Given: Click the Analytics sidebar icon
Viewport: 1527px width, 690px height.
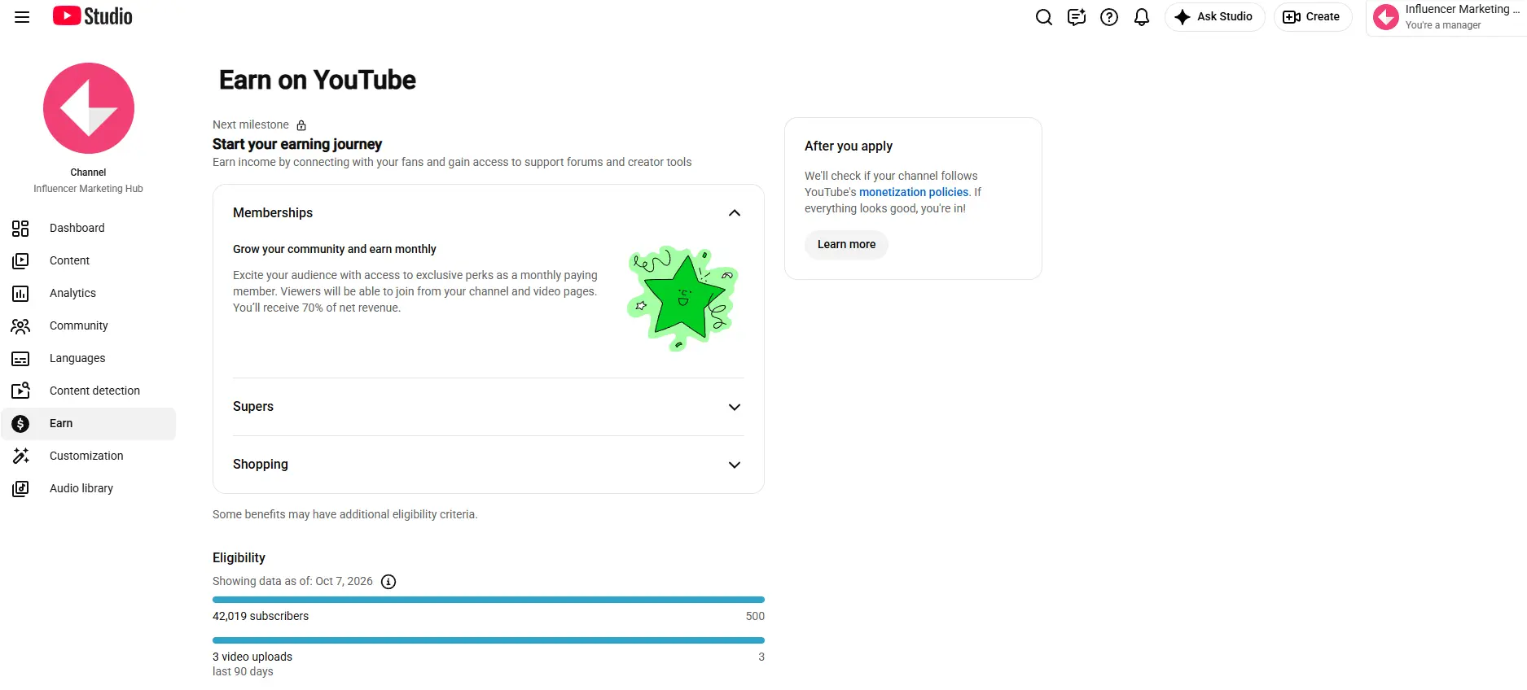Looking at the screenshot, I should coord(20,294).
